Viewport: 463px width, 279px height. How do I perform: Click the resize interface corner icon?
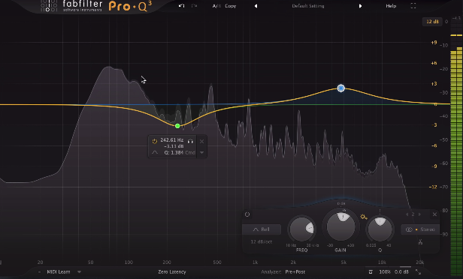coord(419,272)
